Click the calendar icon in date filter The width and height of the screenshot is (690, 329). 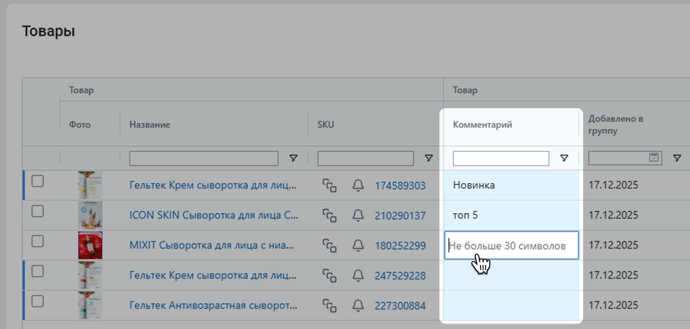(654, 157)
